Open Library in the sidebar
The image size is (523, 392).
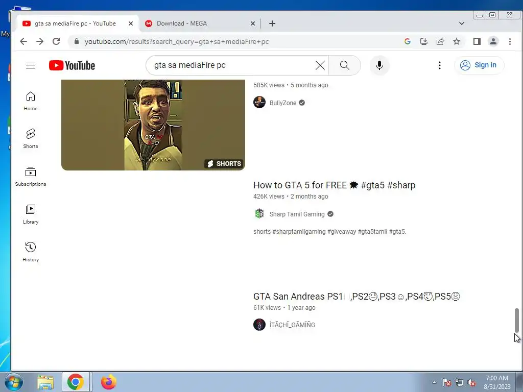31,214
